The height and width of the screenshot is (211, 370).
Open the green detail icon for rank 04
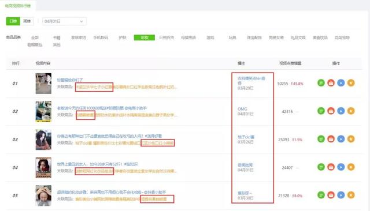point(321,167)
